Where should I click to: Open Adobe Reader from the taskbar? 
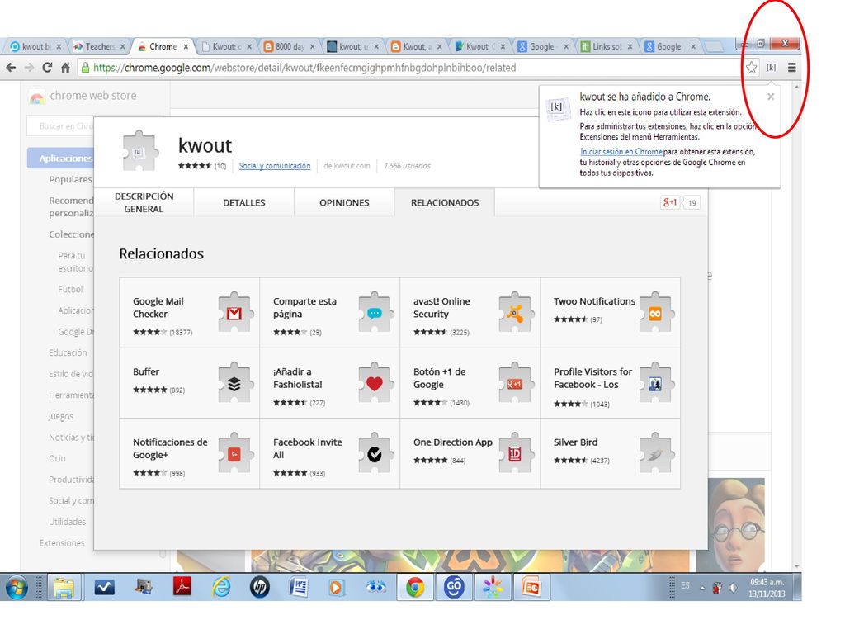coord(182,587)
